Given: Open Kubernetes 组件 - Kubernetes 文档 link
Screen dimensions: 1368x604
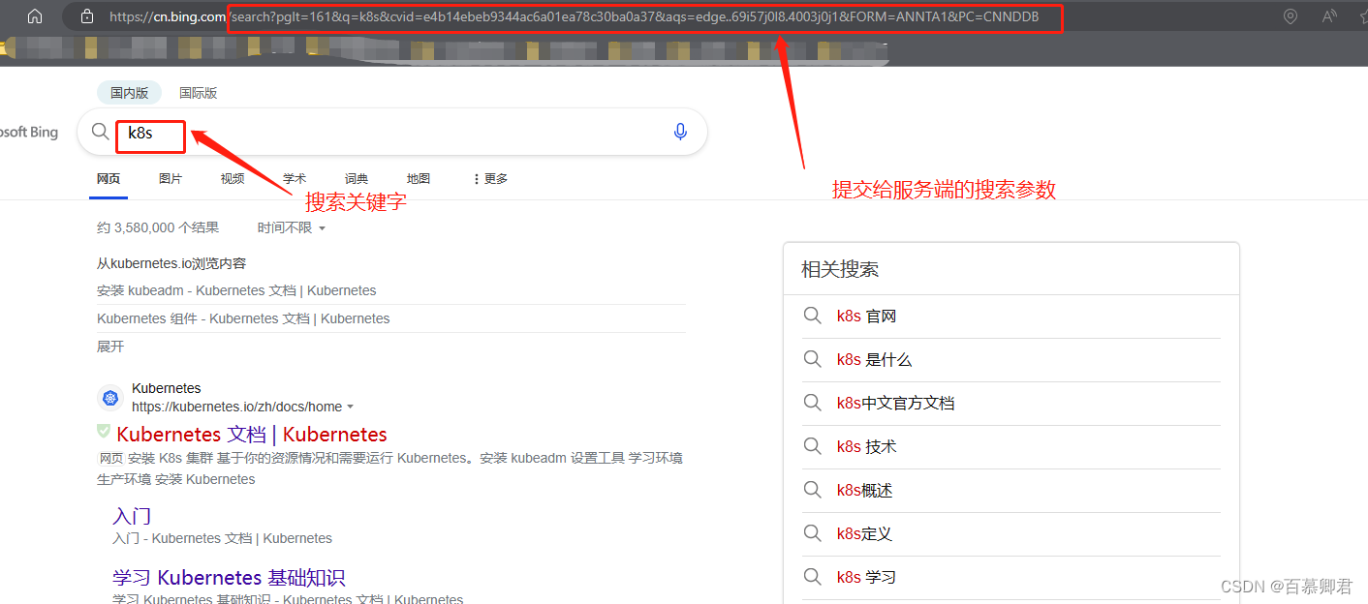Looking at the screenshot, I should coord(243,318).
